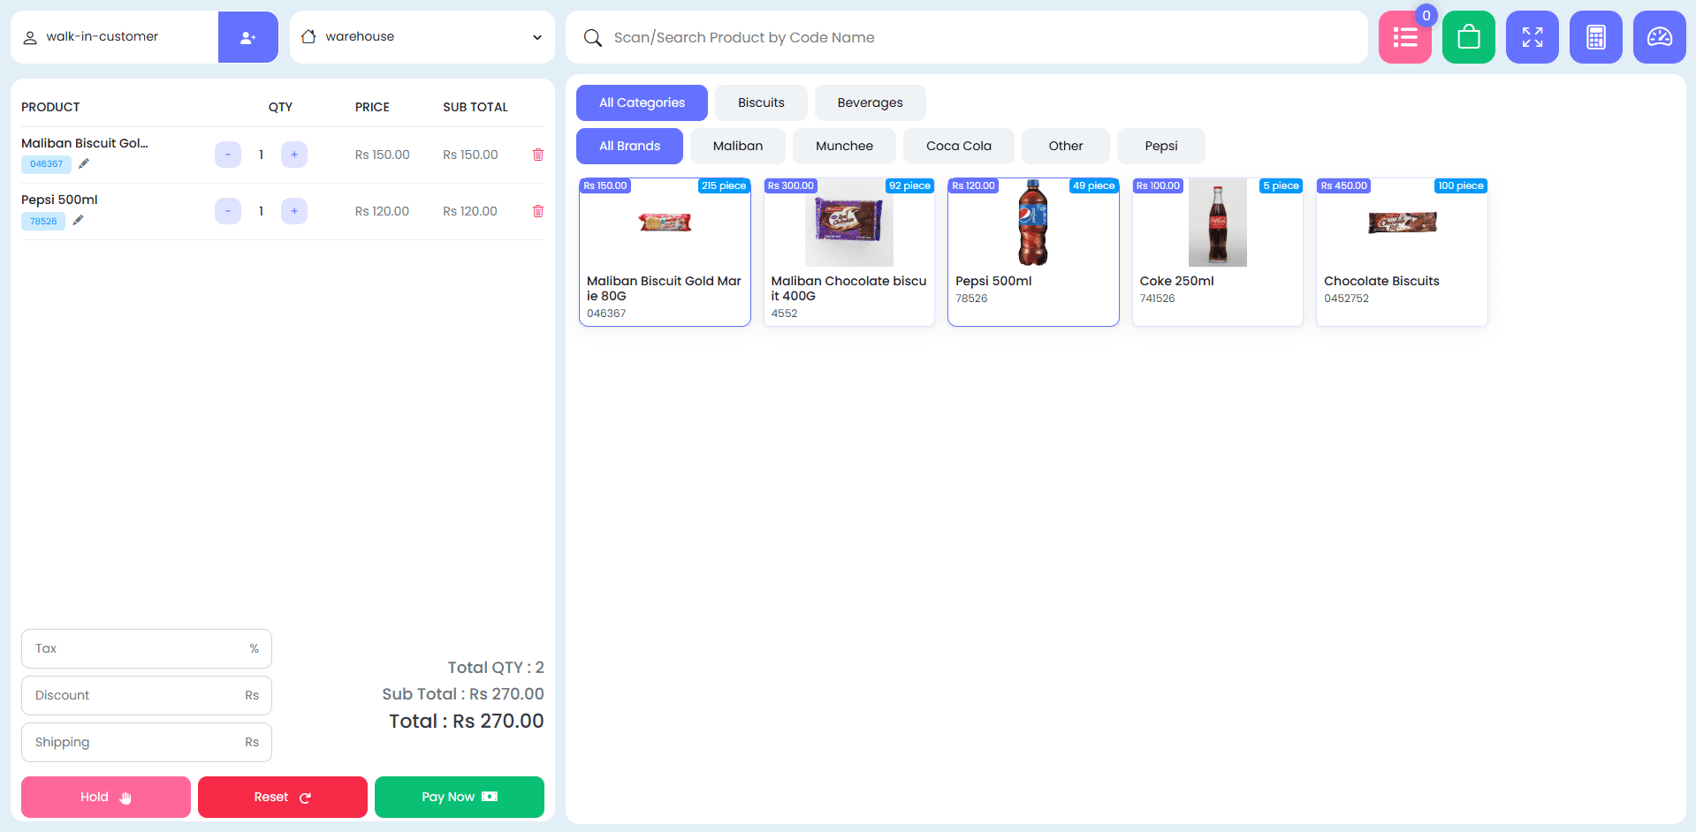Image resolution: width=1696 pixels, height=832 pixels.
Task: Add Chocolate Biscuits product card
Action: [x=1402, y=252]
